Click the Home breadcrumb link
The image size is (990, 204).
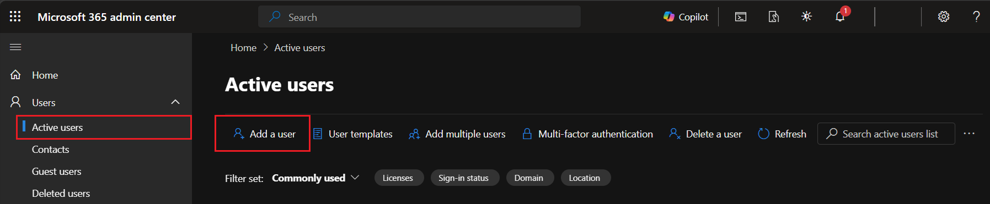[x=243, y=48]
